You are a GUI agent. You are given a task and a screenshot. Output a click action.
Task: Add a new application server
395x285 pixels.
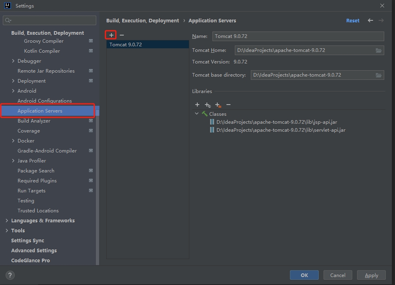tap(111, 35)
